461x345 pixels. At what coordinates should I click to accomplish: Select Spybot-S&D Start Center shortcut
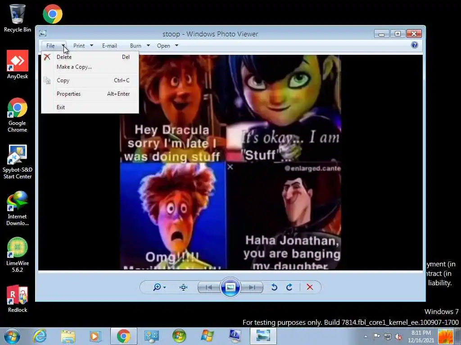click(18, 162)
